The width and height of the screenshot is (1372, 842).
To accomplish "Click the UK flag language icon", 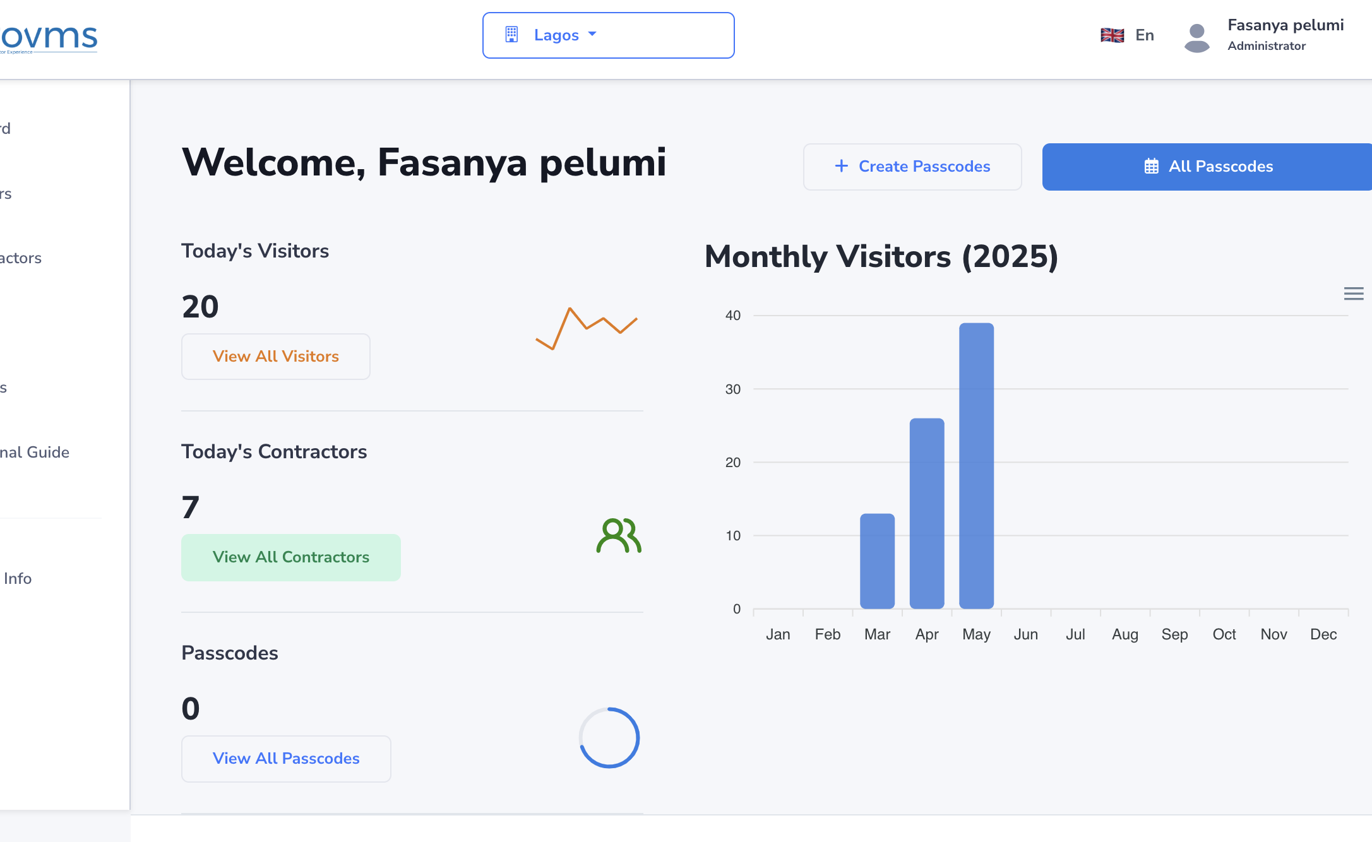I will click(x=1112, y=35).
